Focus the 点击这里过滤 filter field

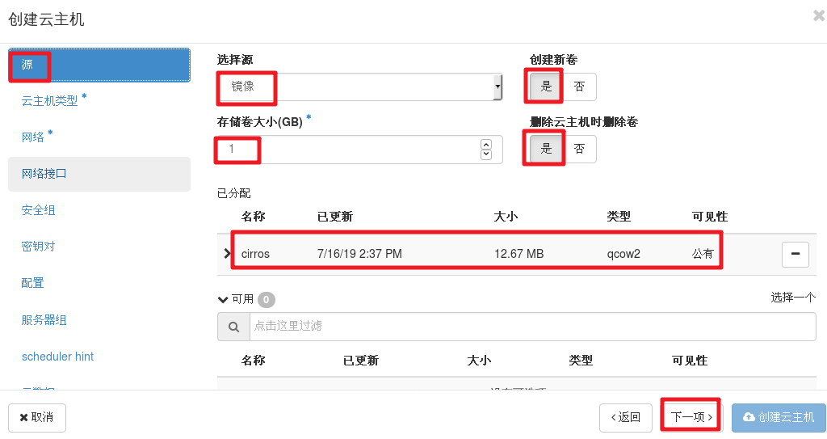[x=533, y=327]
